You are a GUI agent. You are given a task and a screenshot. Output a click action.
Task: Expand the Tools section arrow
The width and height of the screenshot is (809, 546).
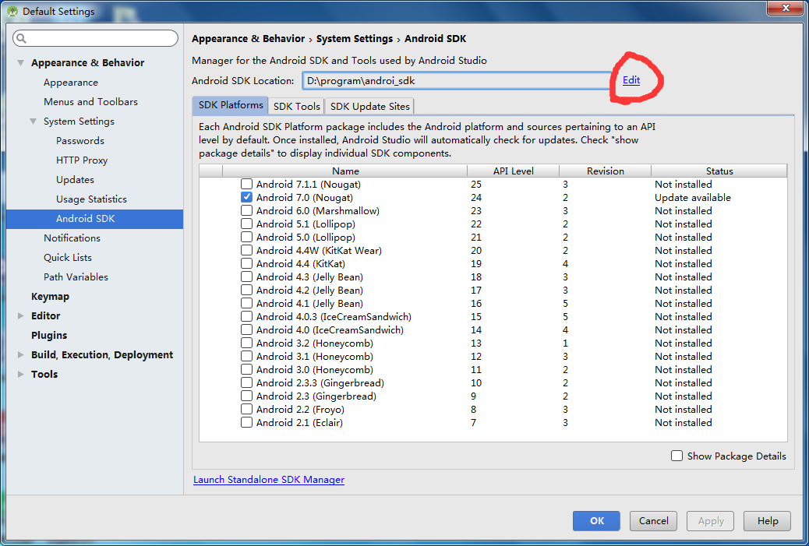(x=20, y=375)
